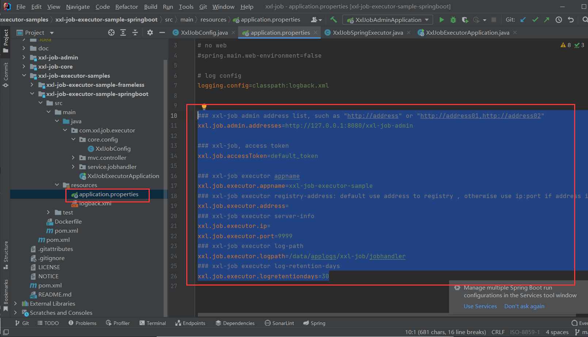Screen dimensions: 588x337
Task: Open the Refactor menu
Action: (127, 7)
